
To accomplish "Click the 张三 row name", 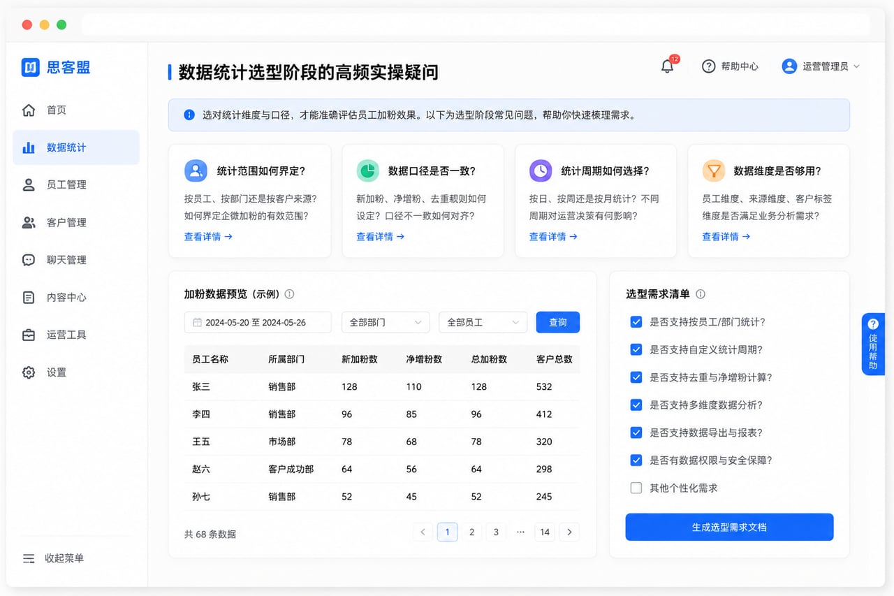I will (201, 386).
